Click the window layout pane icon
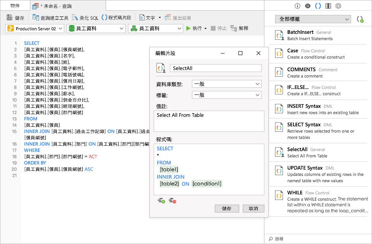Viewport: 372px width, 244px height. pyautogui.click(x=328, y=6)
